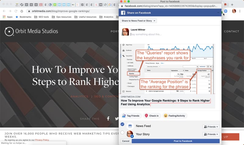Viewport: 244px width, 145px height.
Task: Open the Share to News Feed or Story dropdown
Action: (138, 21)
